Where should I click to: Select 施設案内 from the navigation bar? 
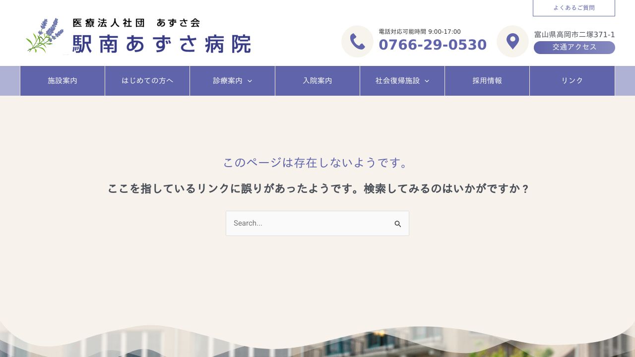[x=62, y=80]
